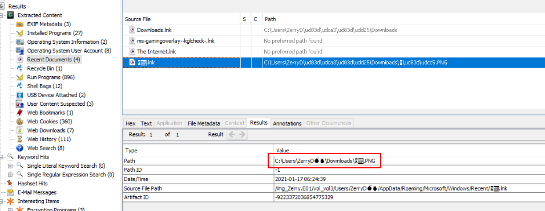Collapse the Extracted Content tree node

click(2, 15)
